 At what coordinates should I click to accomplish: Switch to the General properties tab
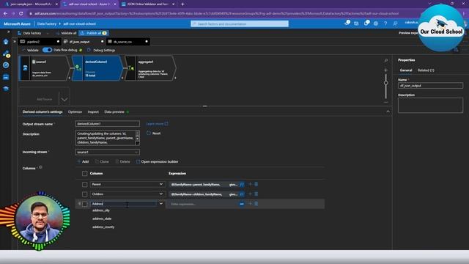click(406, 70)
